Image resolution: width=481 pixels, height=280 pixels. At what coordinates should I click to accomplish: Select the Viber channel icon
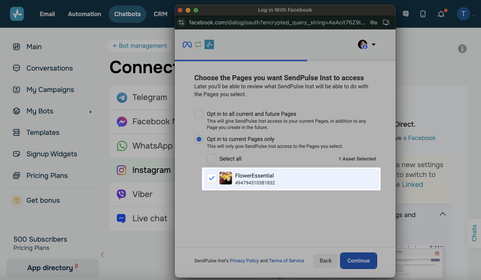click(122, 194)
